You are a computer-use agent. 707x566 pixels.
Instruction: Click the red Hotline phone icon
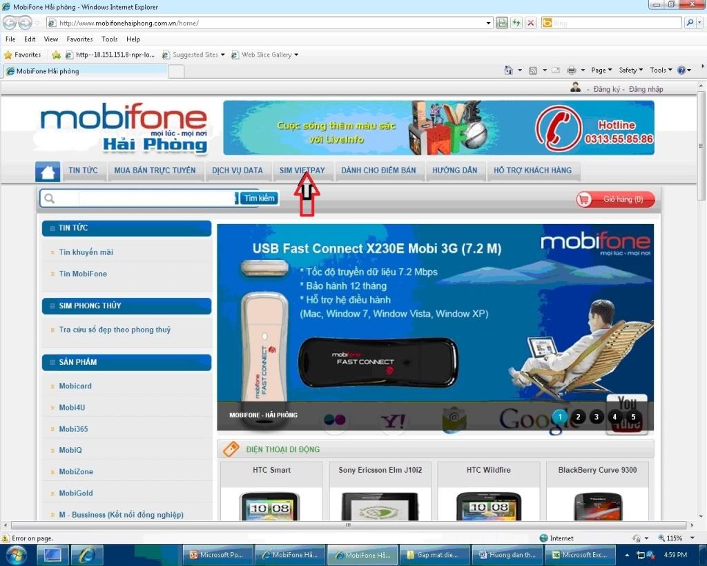tap(558, 129)
